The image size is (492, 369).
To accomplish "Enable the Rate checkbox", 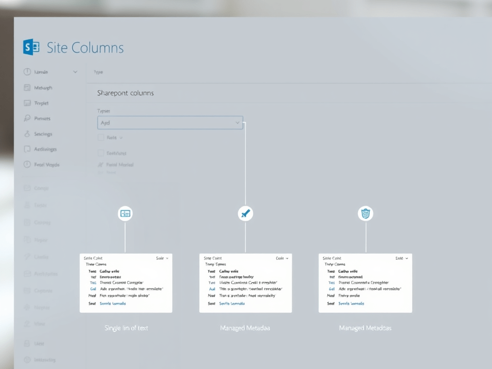I will pyautogui.click(x=102, y=137).
